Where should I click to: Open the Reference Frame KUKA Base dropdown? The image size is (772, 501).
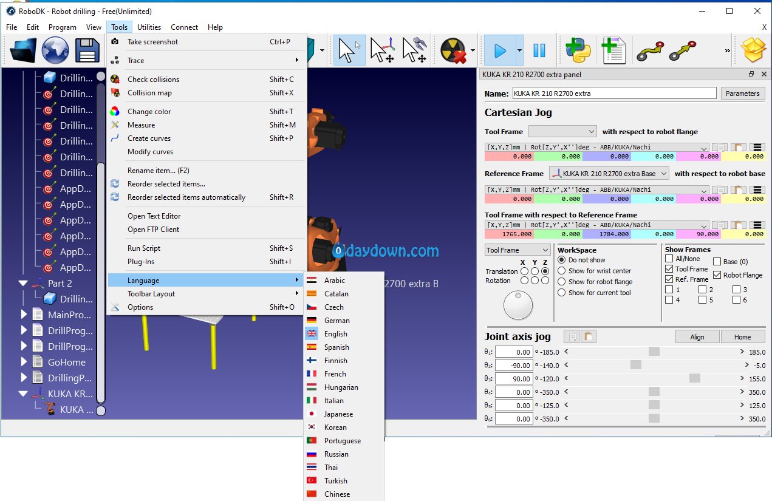[x=609, y=174]
